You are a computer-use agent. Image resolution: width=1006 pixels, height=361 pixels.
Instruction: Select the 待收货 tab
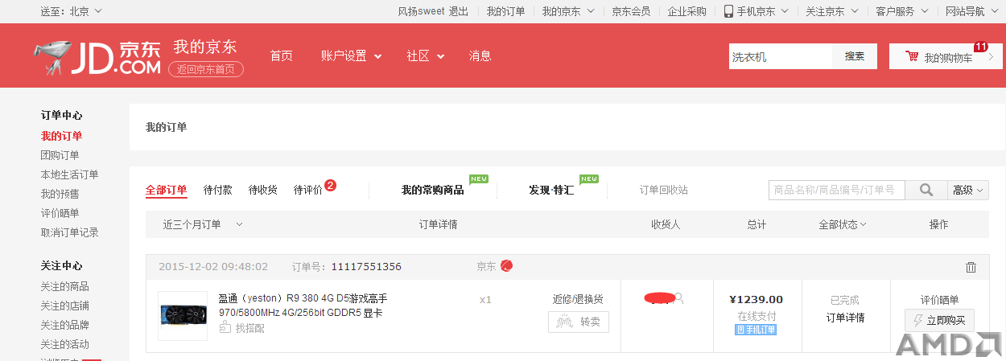[262, 190]
